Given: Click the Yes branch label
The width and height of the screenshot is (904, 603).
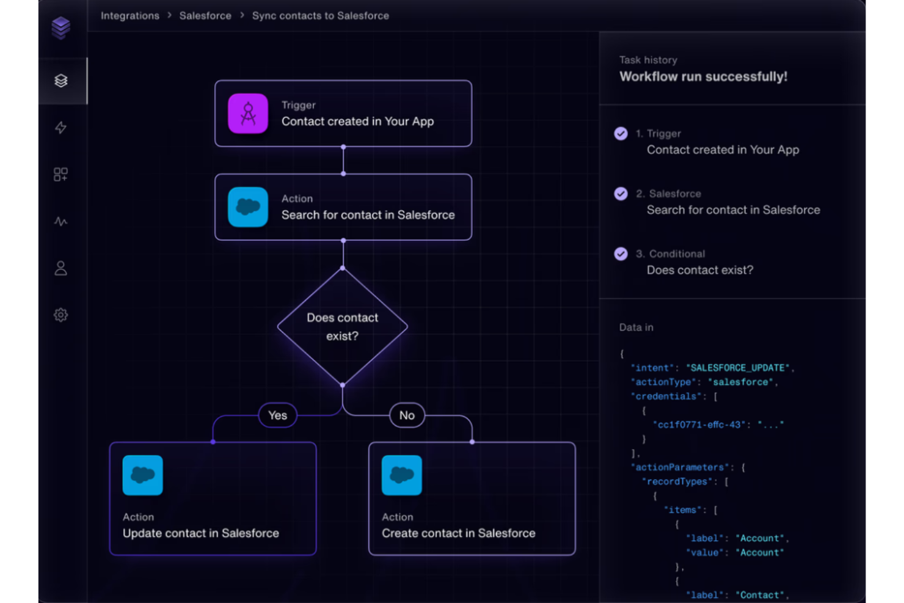Looking at the screenshot, I should (x=277, y=415).
